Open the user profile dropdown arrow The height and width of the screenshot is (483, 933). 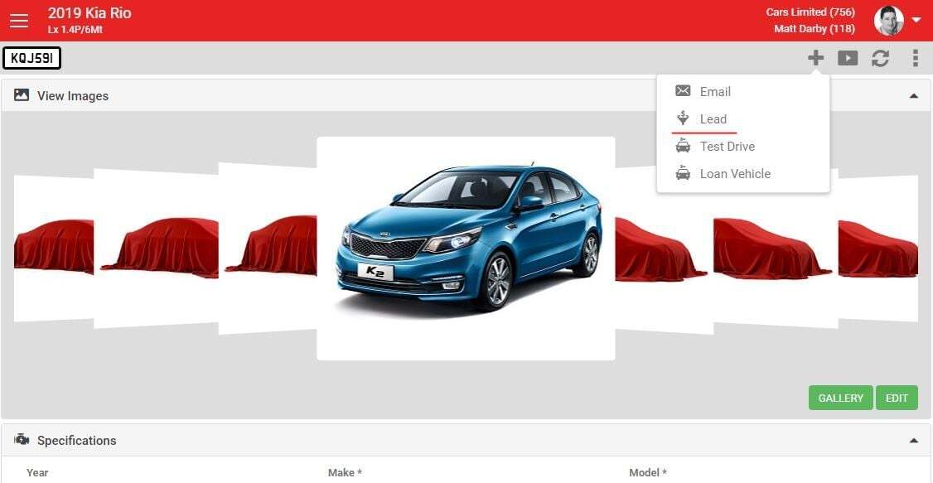(x=916, y=19)
